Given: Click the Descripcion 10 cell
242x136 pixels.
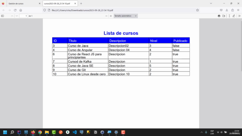Looking at the screenshot, I should tap(129, 74).
